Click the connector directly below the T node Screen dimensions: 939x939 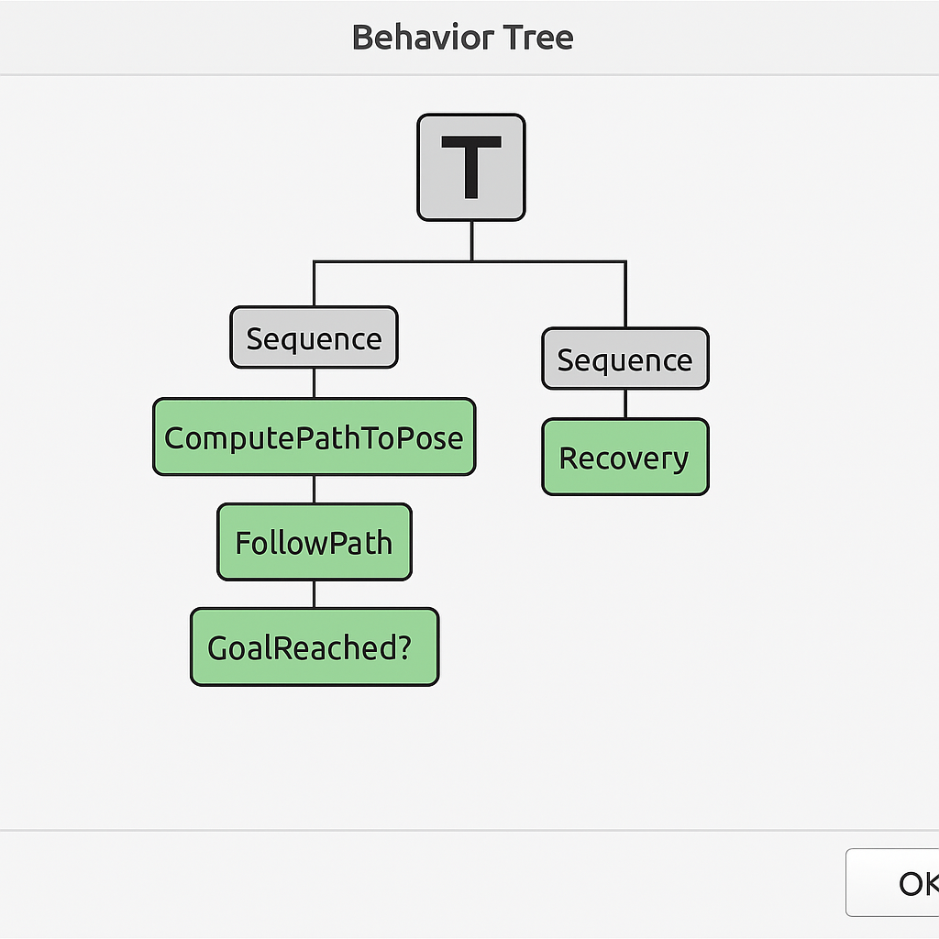(x=472, y=241)
